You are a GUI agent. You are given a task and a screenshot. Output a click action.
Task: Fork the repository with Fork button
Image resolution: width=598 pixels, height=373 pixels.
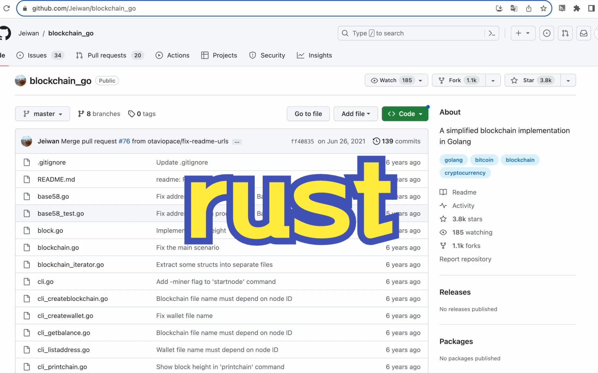(x=459, y=80)
